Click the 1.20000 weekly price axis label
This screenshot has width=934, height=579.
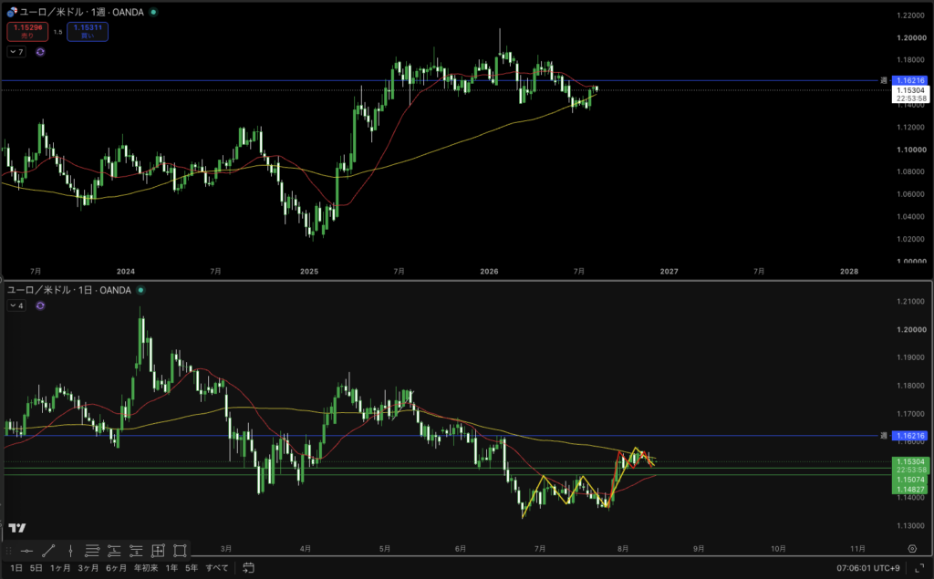pos(911,37)
